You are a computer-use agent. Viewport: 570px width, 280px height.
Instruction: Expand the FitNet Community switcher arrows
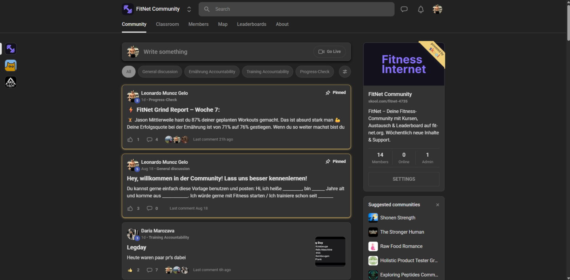tap(189, 9)
